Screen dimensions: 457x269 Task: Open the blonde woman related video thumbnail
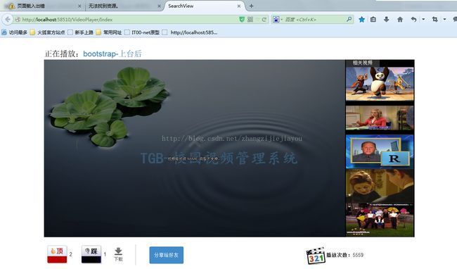[x=380, y=118]
